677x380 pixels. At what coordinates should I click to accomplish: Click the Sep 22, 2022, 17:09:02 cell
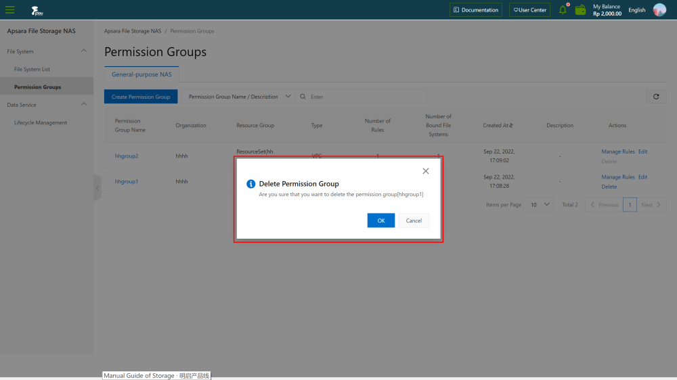(x=499, y=156)
